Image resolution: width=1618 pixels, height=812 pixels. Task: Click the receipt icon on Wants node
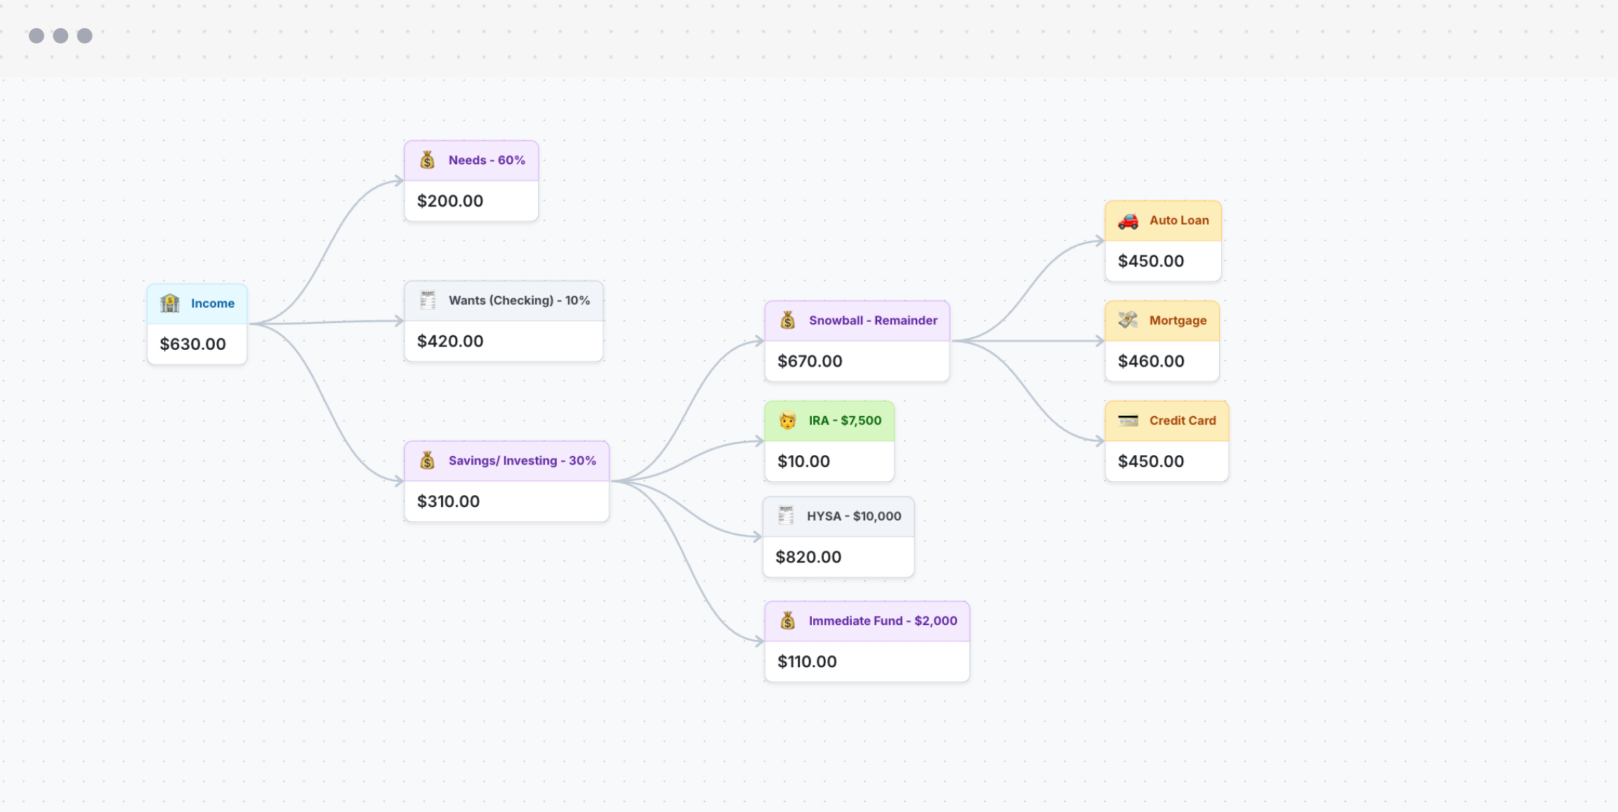pos(427,301)
